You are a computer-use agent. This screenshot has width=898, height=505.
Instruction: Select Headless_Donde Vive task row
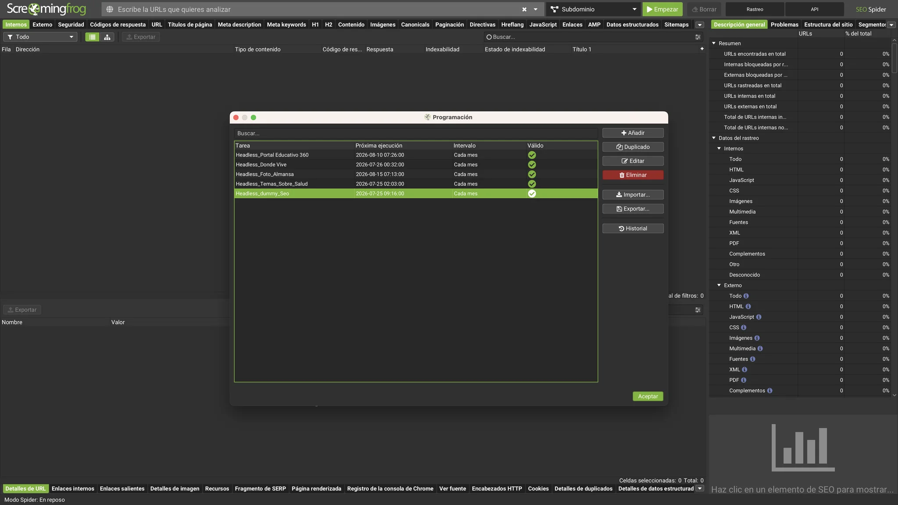click(x=416, y=164)
